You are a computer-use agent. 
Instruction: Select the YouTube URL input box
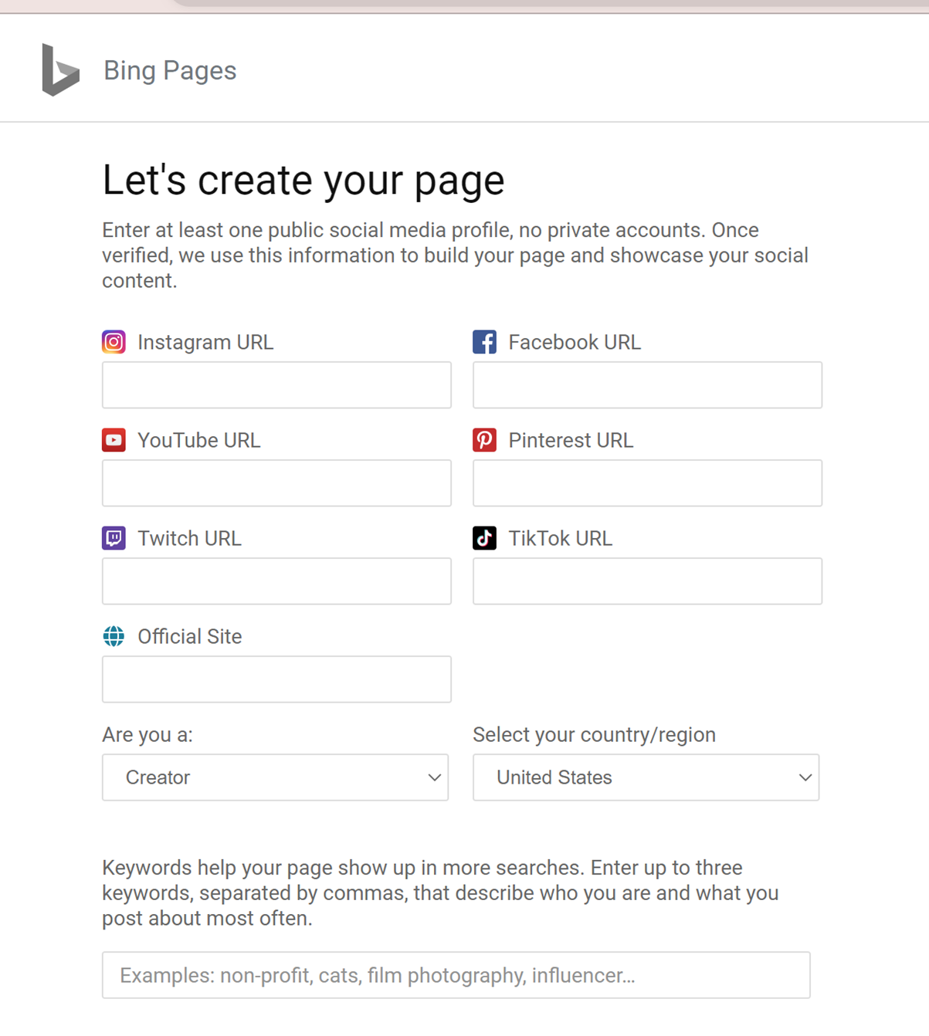coord(276,483)
